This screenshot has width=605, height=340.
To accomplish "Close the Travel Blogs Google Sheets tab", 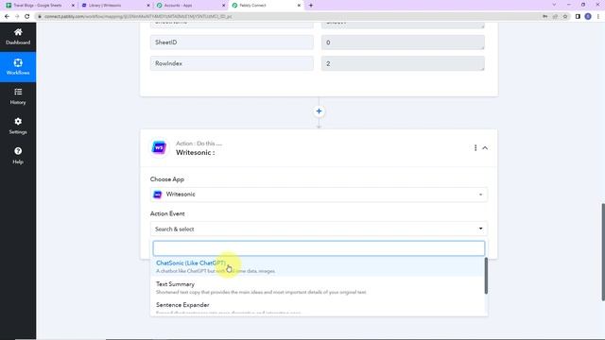I will [73, 6].
